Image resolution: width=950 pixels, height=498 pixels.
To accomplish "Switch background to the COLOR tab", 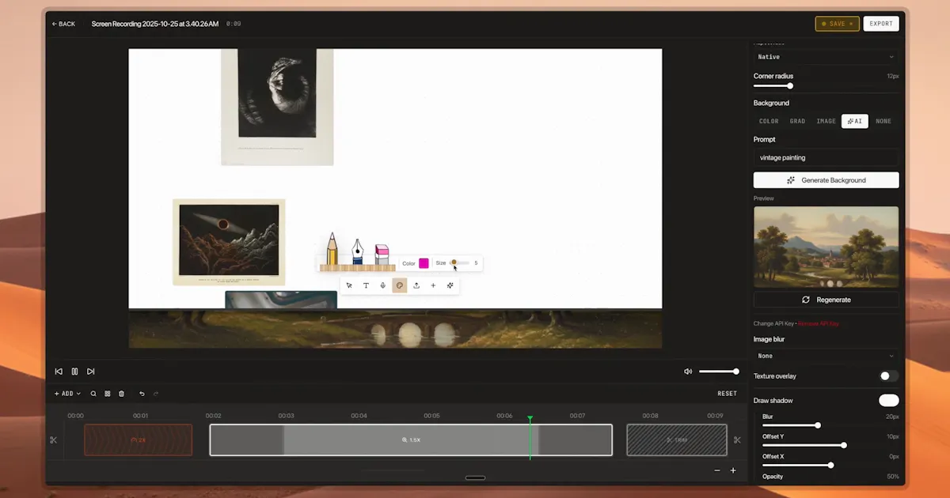I will [769, 121].
